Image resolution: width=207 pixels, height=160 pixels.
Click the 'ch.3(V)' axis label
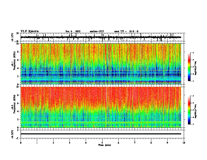(x=13, y=134)
